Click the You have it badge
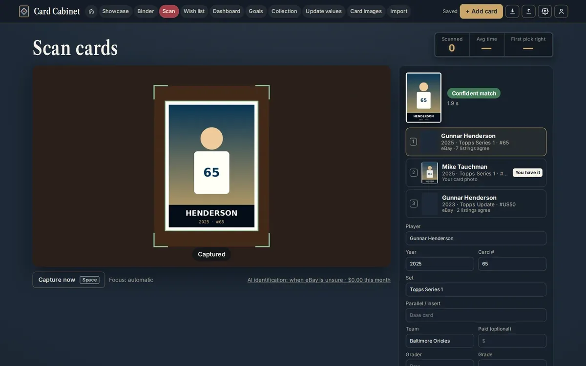 (x=527, y=172)
